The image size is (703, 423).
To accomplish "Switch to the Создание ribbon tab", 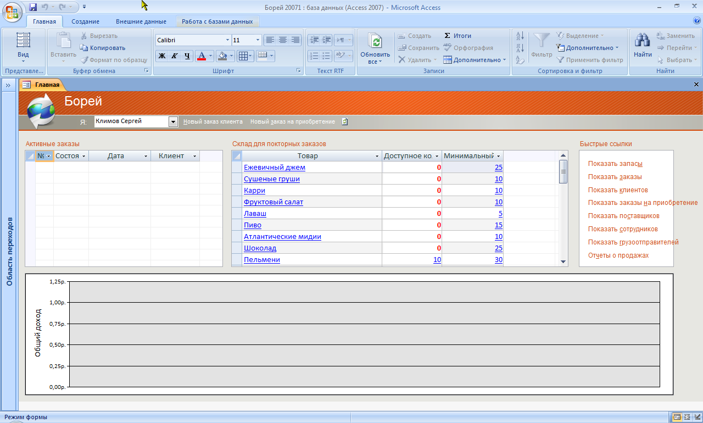I will tap(85, 21).
